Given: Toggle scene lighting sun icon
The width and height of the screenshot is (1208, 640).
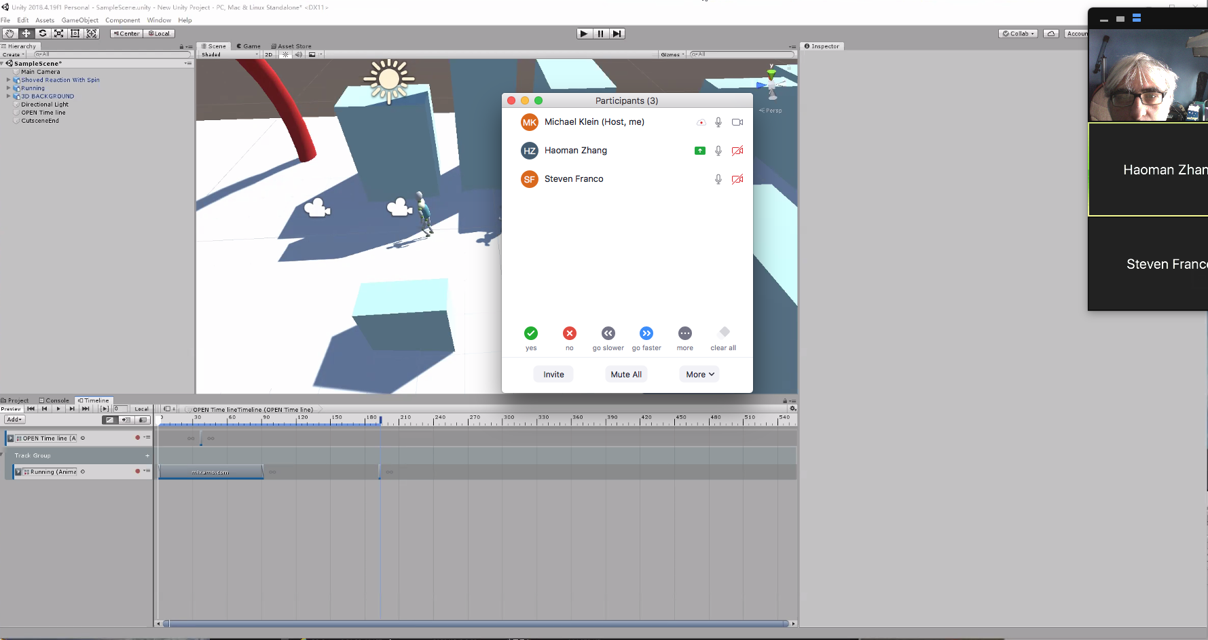Looking at the screenshot, I should 285,54.
